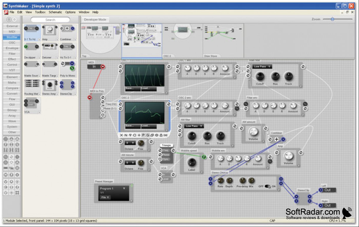Open the Toolbox menu
Screen dimensions: 359x227
pos(40,12)
